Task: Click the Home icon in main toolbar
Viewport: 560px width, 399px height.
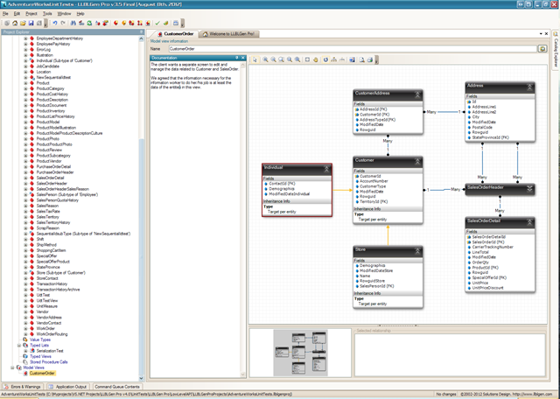Action: 15,24
